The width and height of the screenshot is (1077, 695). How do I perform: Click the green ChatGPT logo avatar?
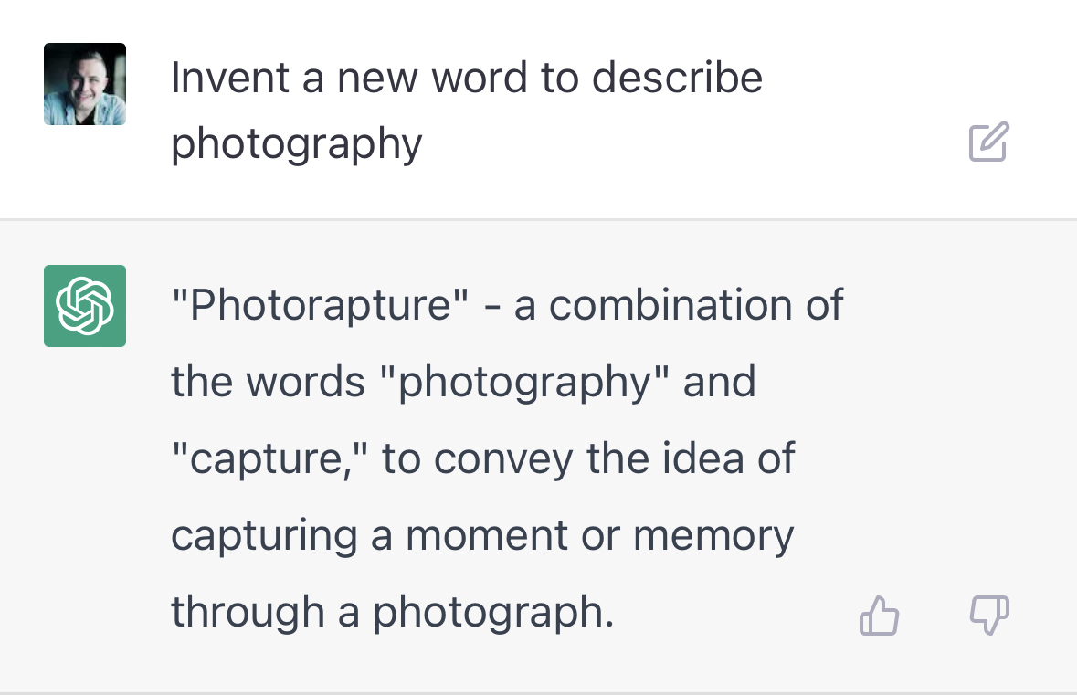pyautogui.click(x=85, y=306)
